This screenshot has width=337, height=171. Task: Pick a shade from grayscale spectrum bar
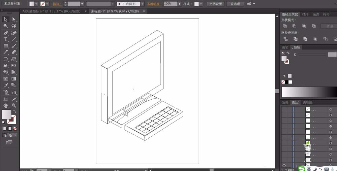309,92
